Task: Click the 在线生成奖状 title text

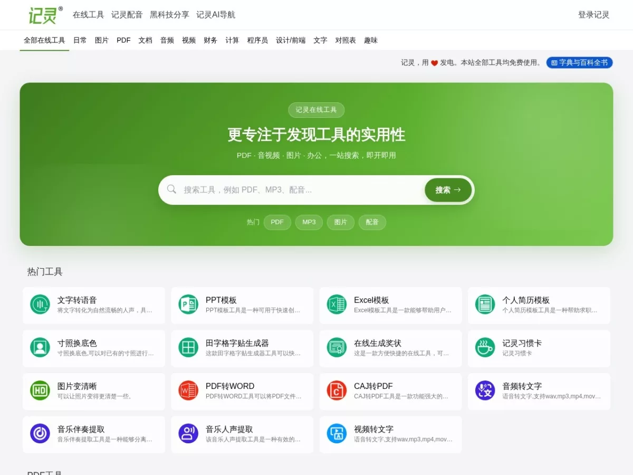Action: (378, 343)
